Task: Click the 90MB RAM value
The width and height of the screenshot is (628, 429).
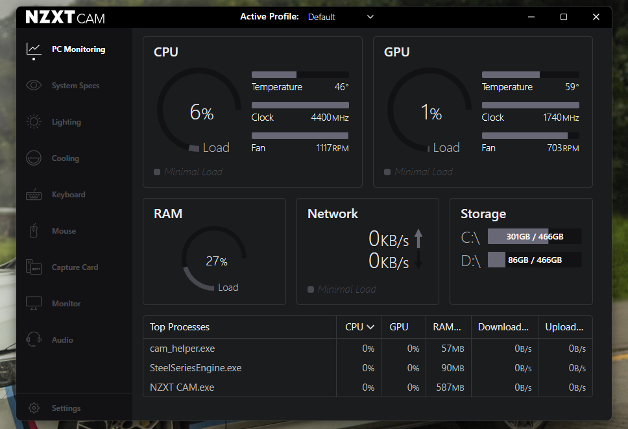Action: tap(453, 368)
